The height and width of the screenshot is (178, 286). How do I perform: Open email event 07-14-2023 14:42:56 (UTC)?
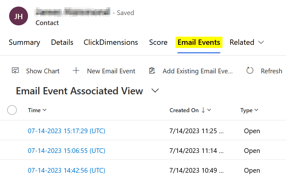pyautogui.click(x=66, y=170)
